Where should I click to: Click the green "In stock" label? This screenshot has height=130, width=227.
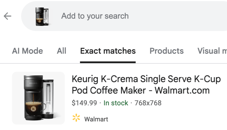pos(116,103)
